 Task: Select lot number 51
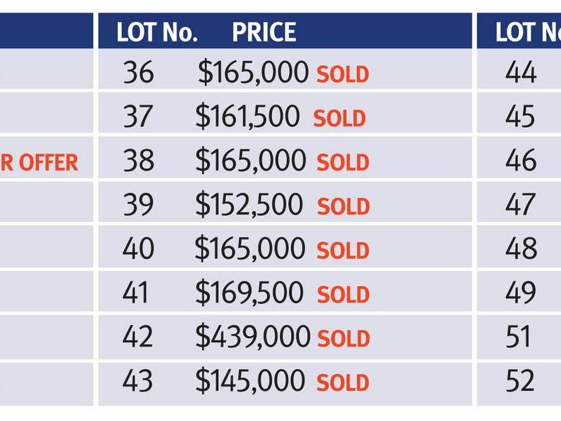point(518,336)
